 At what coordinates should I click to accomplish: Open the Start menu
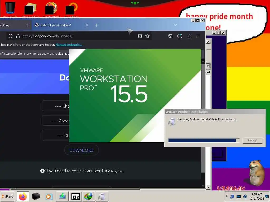7,196
